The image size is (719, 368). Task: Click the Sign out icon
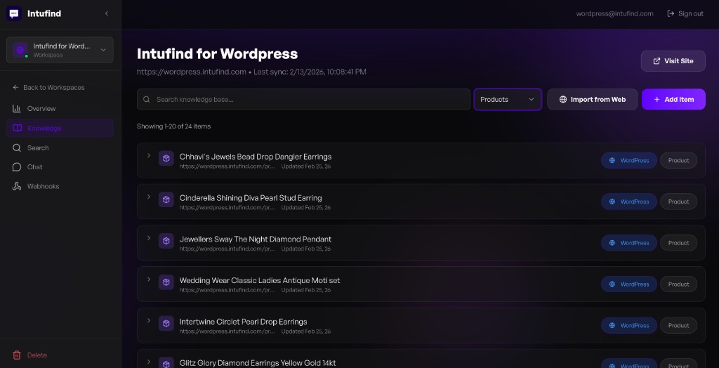tap(671, 14)
